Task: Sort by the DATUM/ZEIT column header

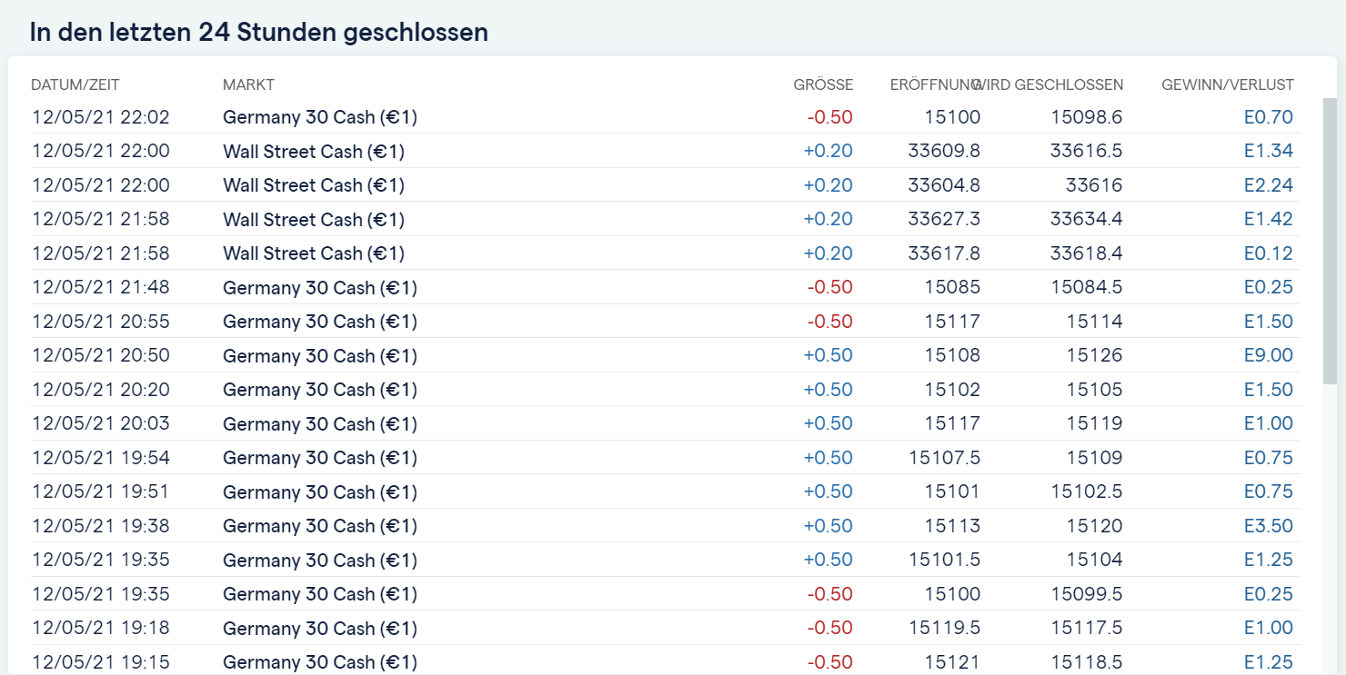Action: click(75, 84)
